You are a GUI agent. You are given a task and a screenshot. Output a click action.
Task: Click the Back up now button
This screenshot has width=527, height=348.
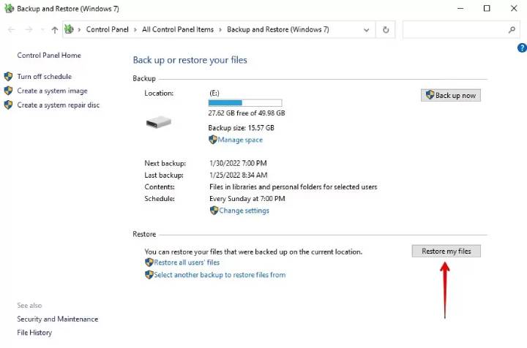pyautogui.click(x=451, y=95)
